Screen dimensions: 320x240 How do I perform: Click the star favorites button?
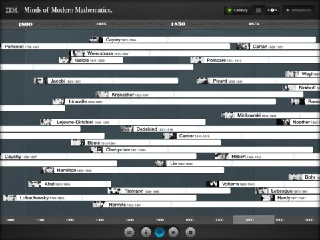click(173, 232)
